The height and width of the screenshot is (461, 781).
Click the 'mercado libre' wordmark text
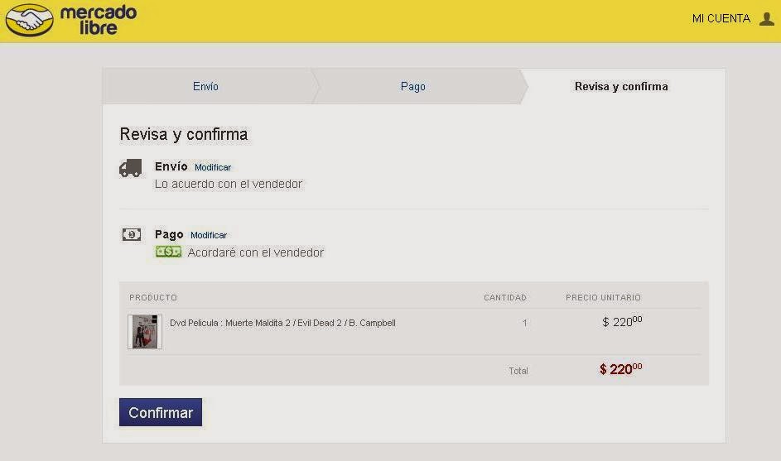(x=99, y=21)
